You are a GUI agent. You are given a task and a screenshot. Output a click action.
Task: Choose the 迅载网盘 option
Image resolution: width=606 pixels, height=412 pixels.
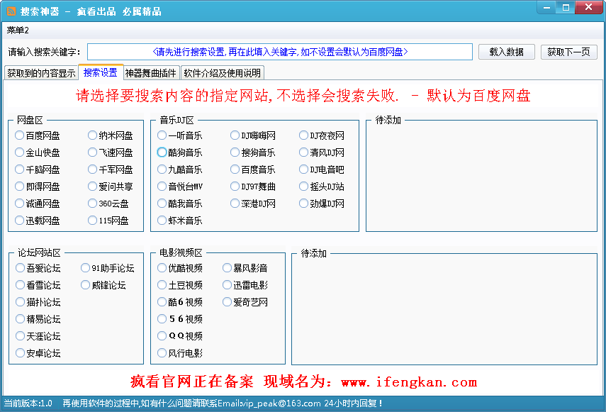point(38,221)
